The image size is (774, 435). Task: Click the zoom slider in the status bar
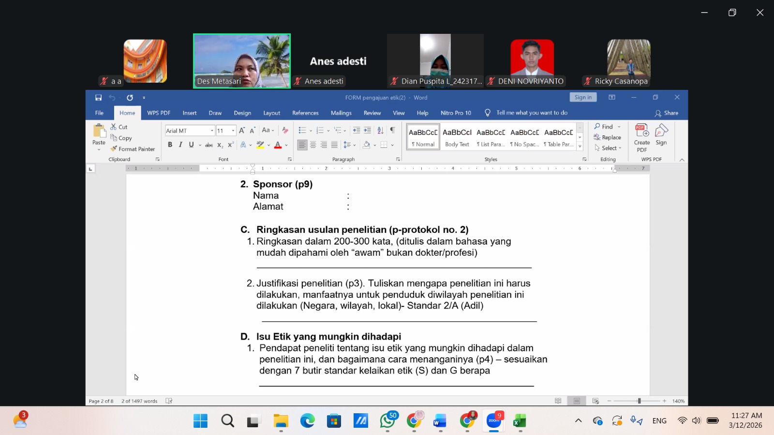pos(639,401)
